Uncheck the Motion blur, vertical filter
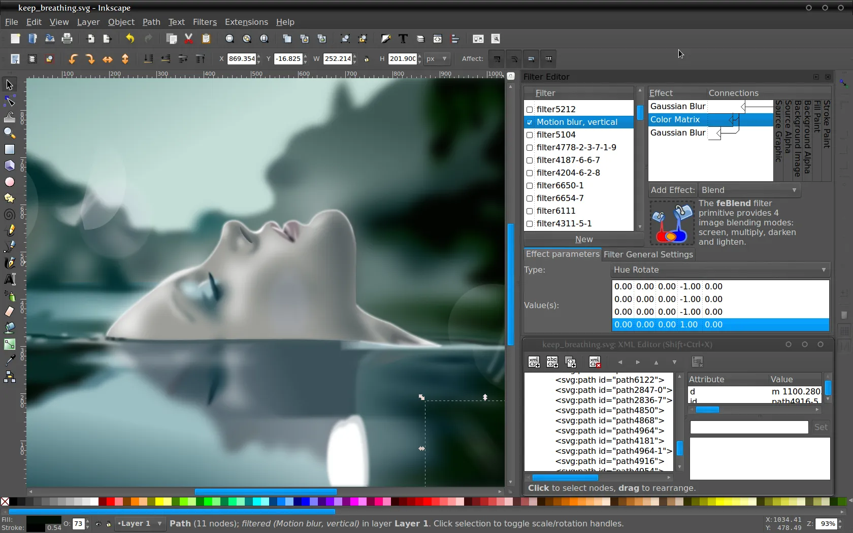The height and width of the screenshot is (533, 853). (x=530, y=122)
